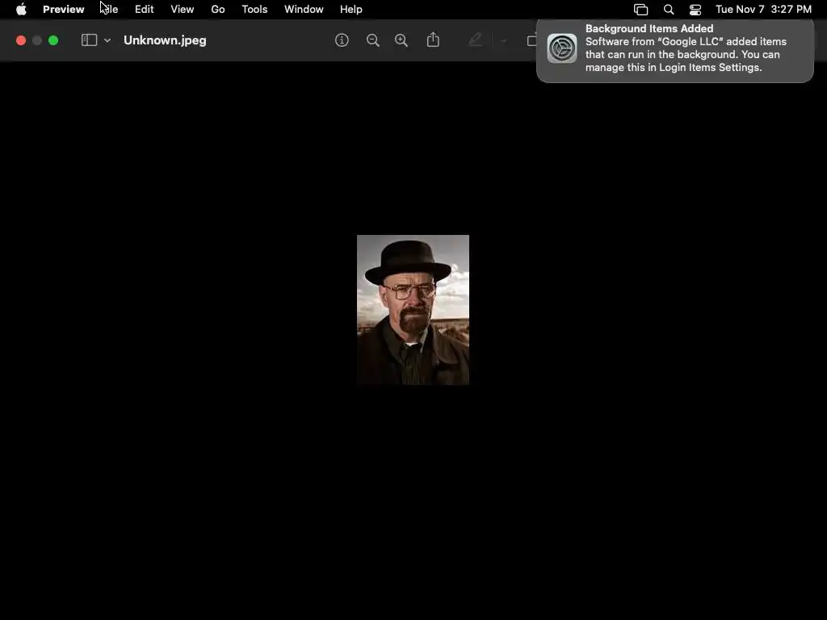The height and width of the screenshot is (620, 827).
Task: Expand the sidebar view options chevron
Action: pos(107,40)
